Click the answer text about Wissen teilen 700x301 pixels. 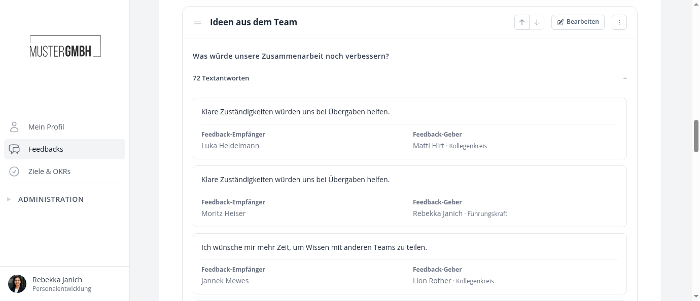[x=314, y=247]
